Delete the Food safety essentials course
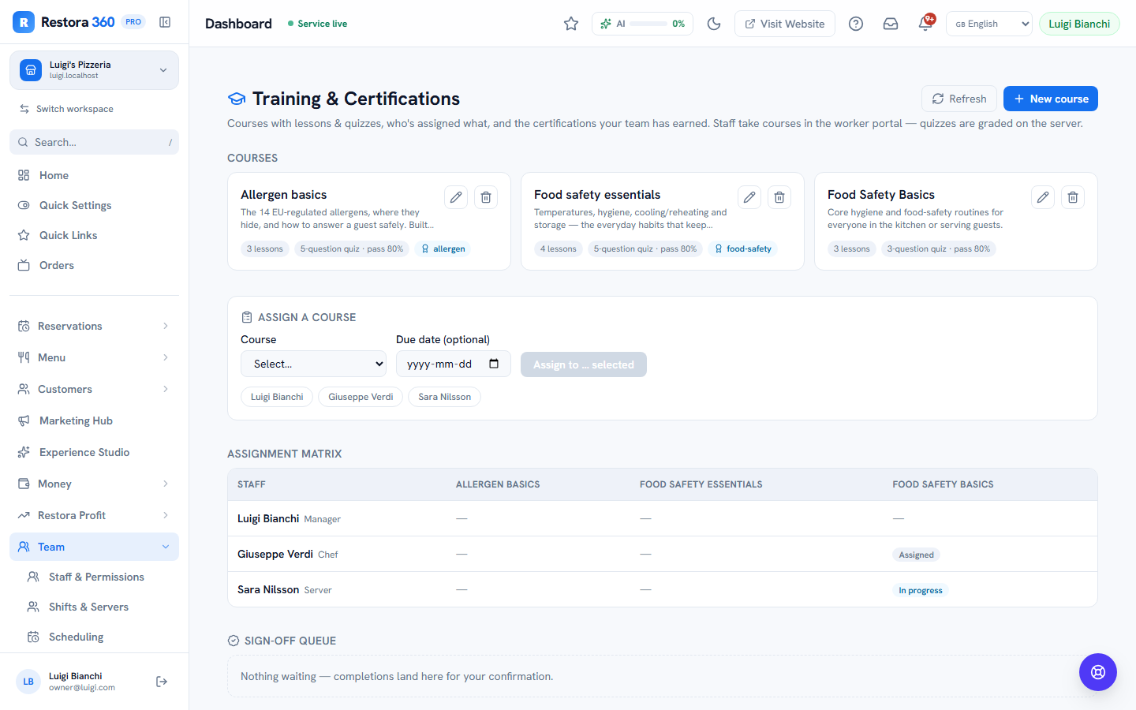The image size is (1136, 710). (779, 197)
